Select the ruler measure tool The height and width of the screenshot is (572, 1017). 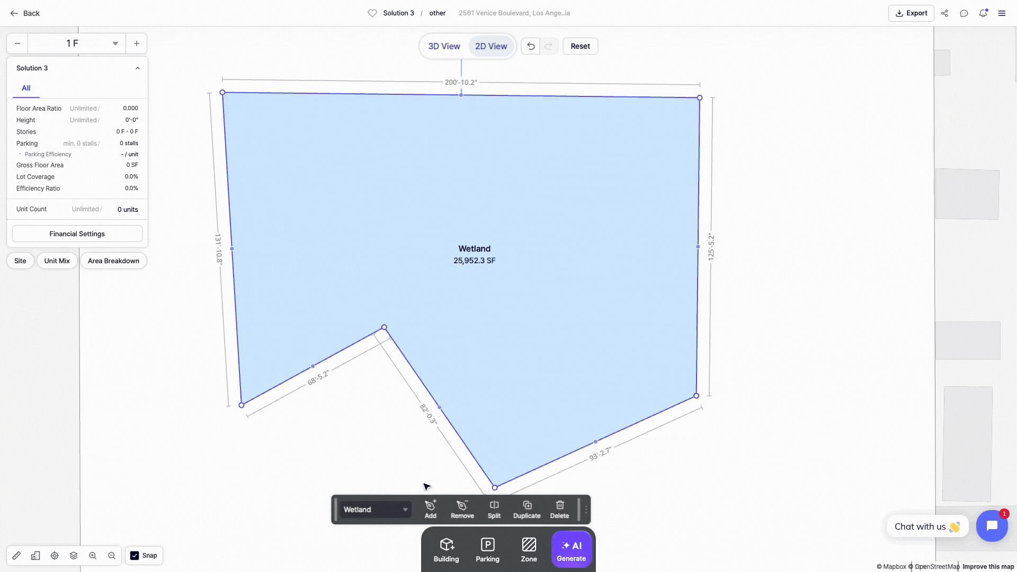pyautogui.click(x=16, y=556)
